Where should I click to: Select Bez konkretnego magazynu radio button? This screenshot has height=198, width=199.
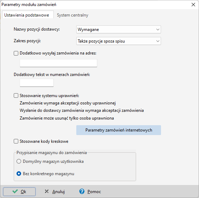point(19,173)
